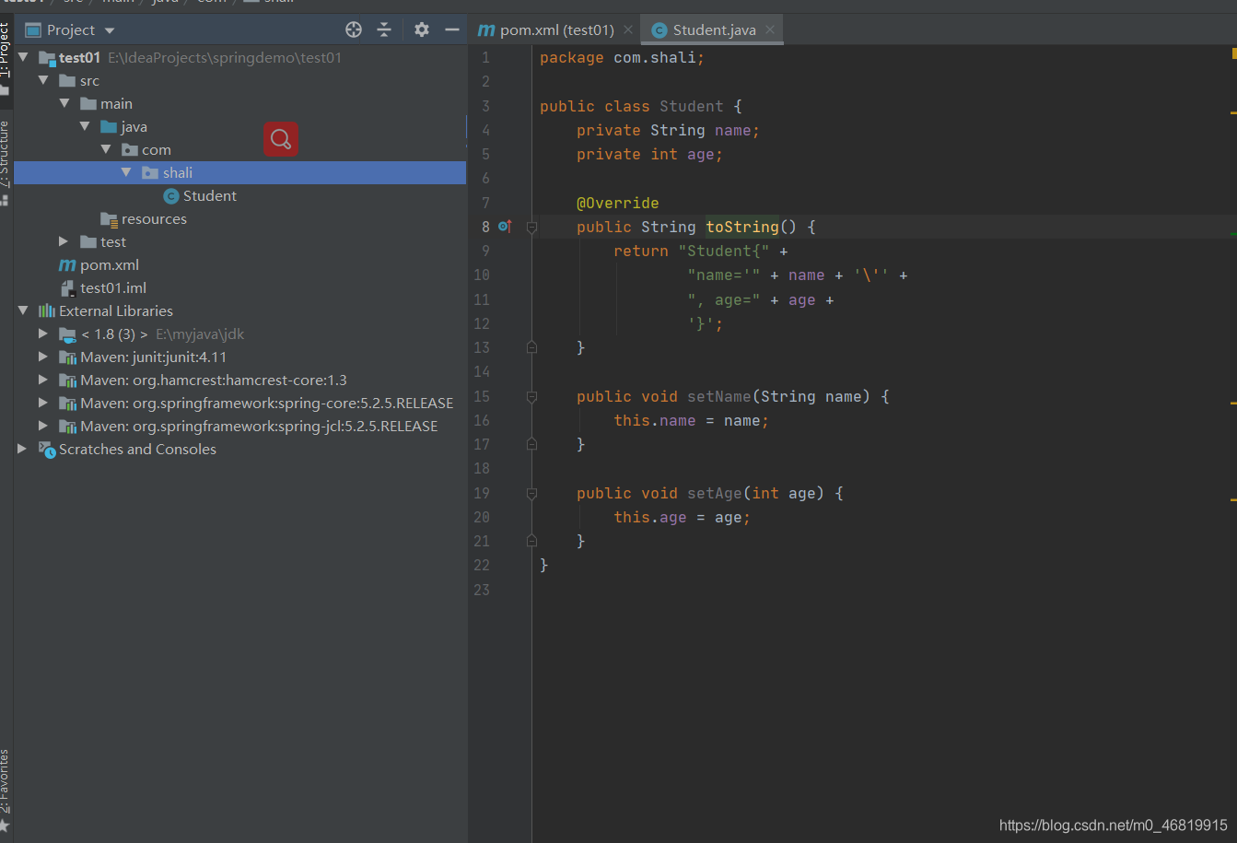
Task: Select External Libraries entry
Action: pyautogui.click(x=116, y=310)
